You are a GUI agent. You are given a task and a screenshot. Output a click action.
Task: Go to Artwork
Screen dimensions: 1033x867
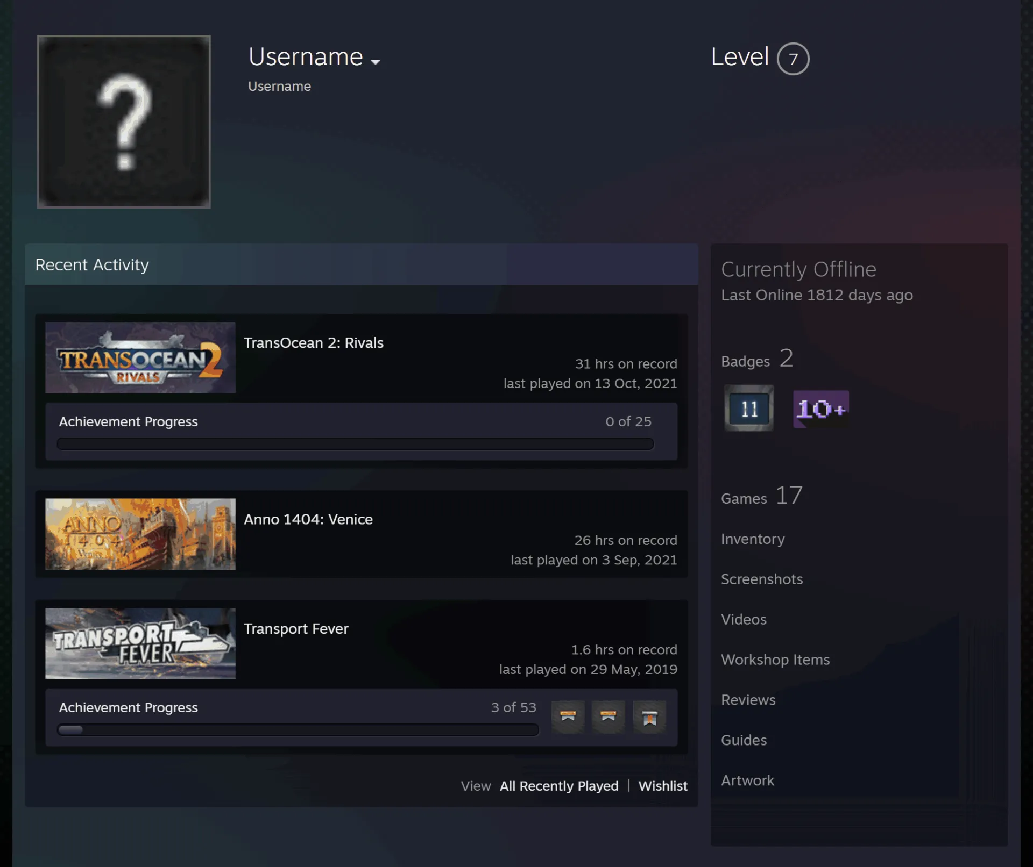click(747, 781)
